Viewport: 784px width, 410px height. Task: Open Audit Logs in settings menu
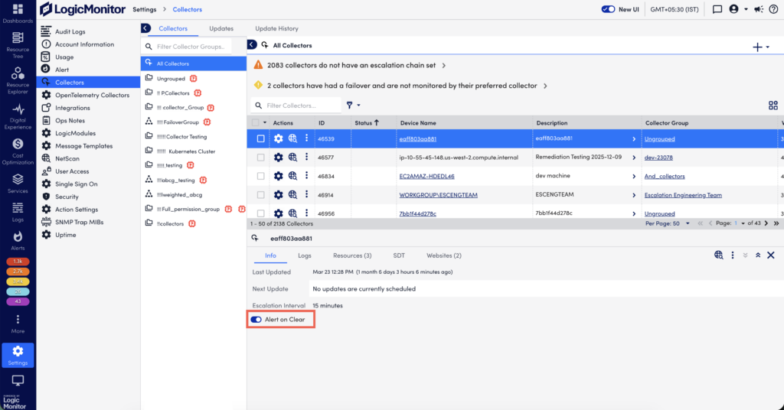[x=70, y=31]
